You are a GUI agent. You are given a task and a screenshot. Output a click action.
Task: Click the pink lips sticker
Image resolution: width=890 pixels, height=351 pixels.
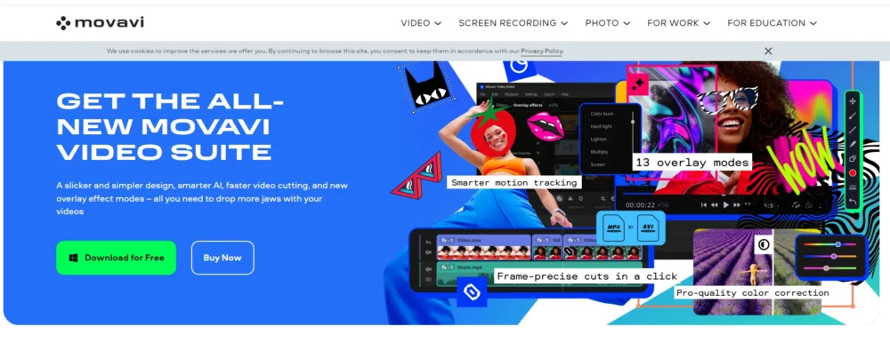pos(545,126)
